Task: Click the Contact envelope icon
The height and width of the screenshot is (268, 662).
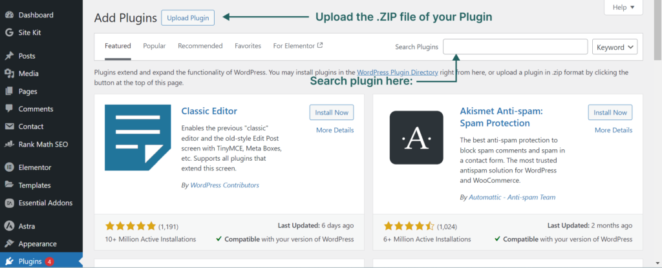Action: 9,127
